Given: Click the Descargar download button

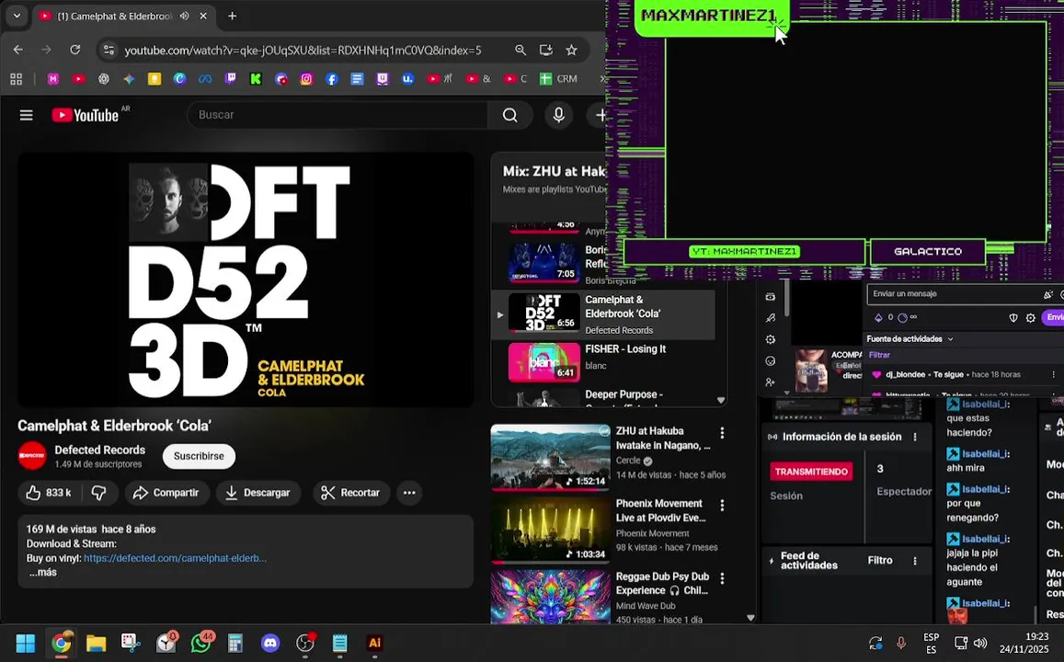Looking at the screenshot, I should click(257, 493).
